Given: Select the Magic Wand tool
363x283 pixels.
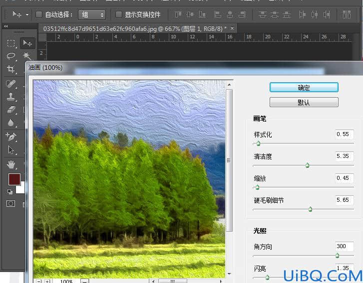Looking at the screenshot, I should pos(27,56).
